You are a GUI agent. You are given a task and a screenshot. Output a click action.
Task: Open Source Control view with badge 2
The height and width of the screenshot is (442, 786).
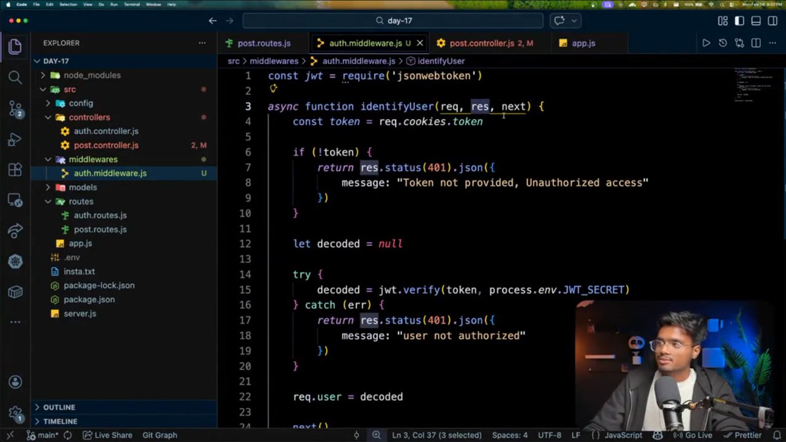pyautogui.click(x=15, y=109)
